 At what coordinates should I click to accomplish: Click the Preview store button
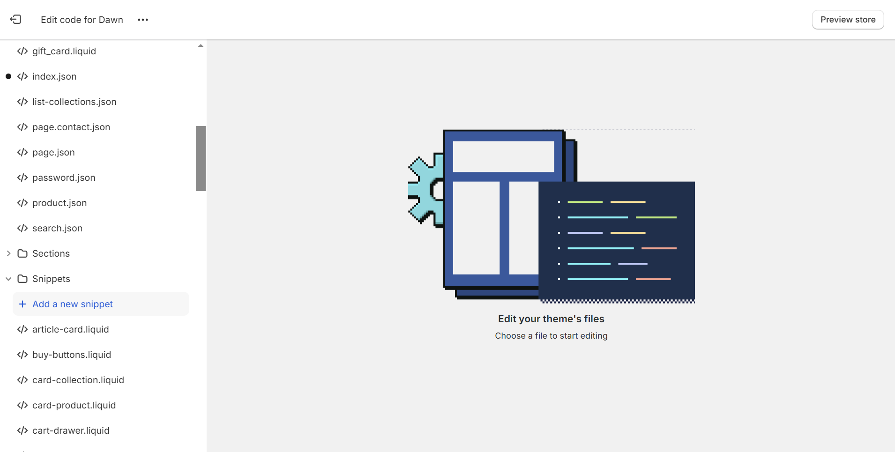coord(848,20)
